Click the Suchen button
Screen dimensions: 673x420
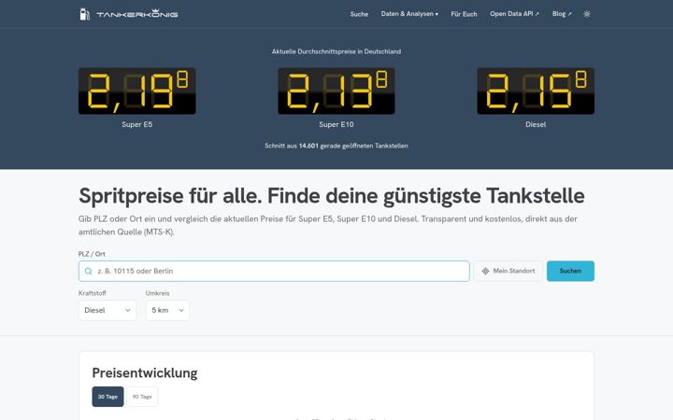click(x=570, y=271)
